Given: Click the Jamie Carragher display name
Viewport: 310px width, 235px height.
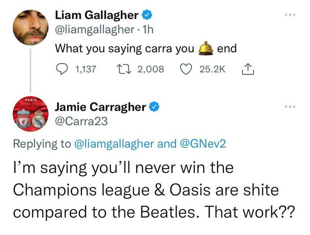Looking at the screenshot, I should pos(101,107).
